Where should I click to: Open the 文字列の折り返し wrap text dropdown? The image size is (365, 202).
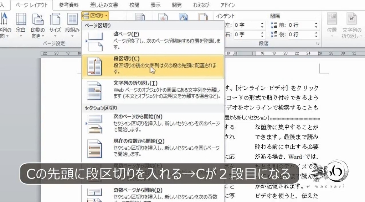(351, 26)
